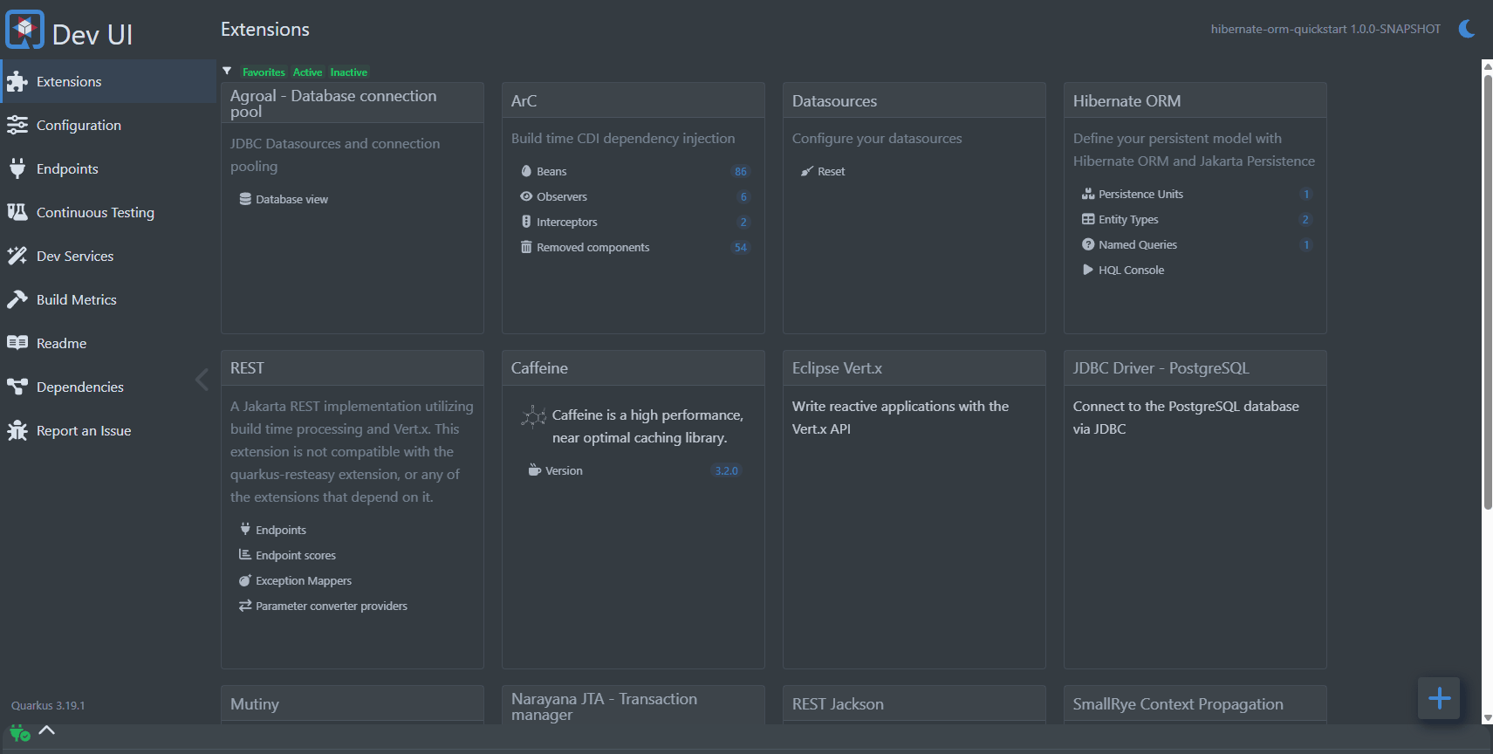Click the Dependencies graph icon

17,387
